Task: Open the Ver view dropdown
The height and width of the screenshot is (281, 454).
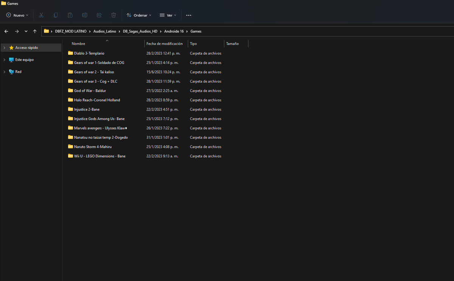Action: coord(168,15)
